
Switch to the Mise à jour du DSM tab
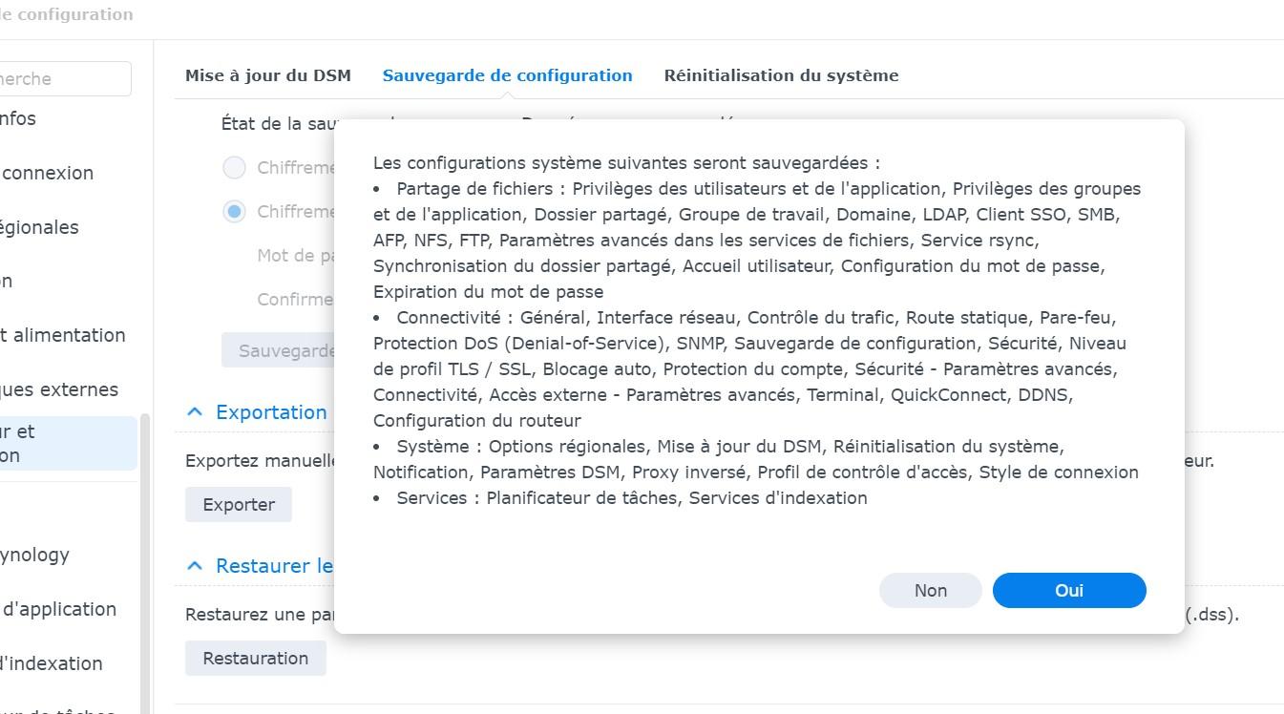pyautogui.click(x=267, y=75)
